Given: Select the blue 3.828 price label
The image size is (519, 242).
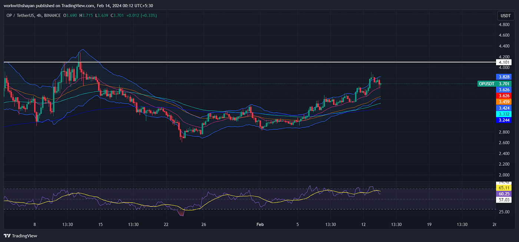Looking at the screenshot, I should coord(503,77).
